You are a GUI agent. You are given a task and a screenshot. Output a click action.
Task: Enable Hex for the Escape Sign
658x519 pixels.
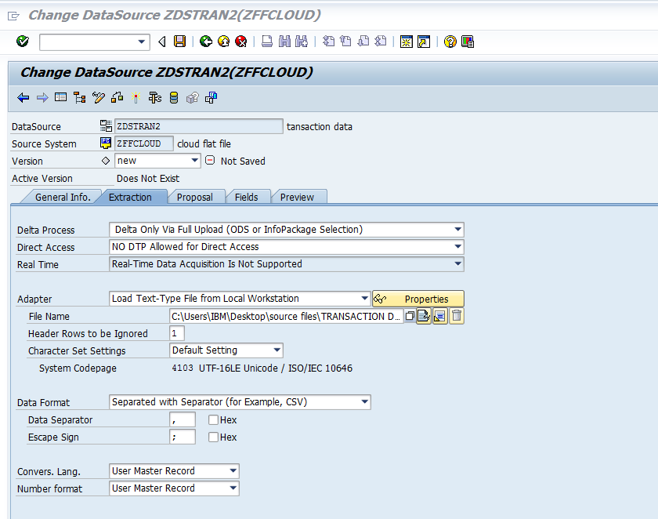[x=212, y=437]
